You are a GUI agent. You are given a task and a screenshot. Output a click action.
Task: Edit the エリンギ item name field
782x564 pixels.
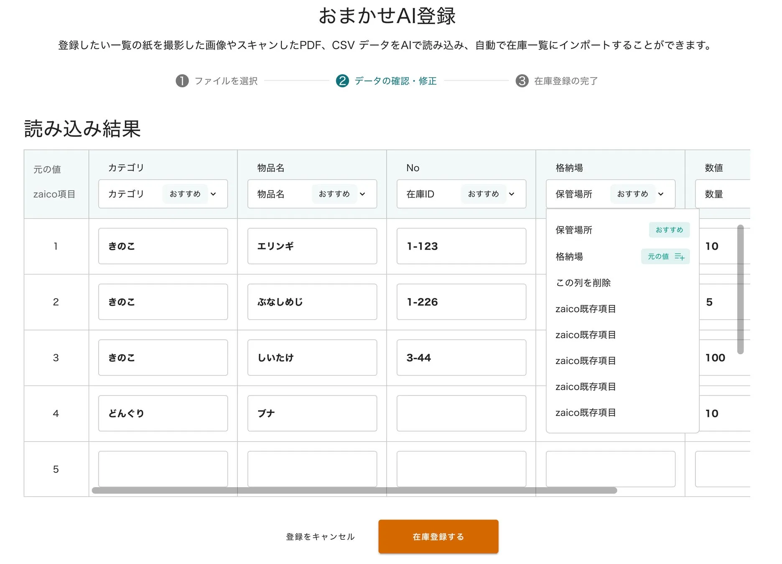[x=312, y=246]
